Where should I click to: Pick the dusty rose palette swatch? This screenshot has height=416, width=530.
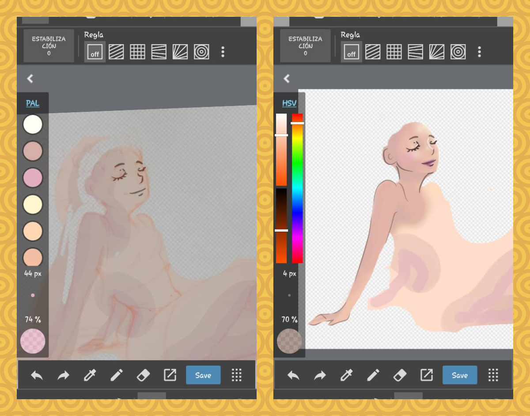coord(33,151)
